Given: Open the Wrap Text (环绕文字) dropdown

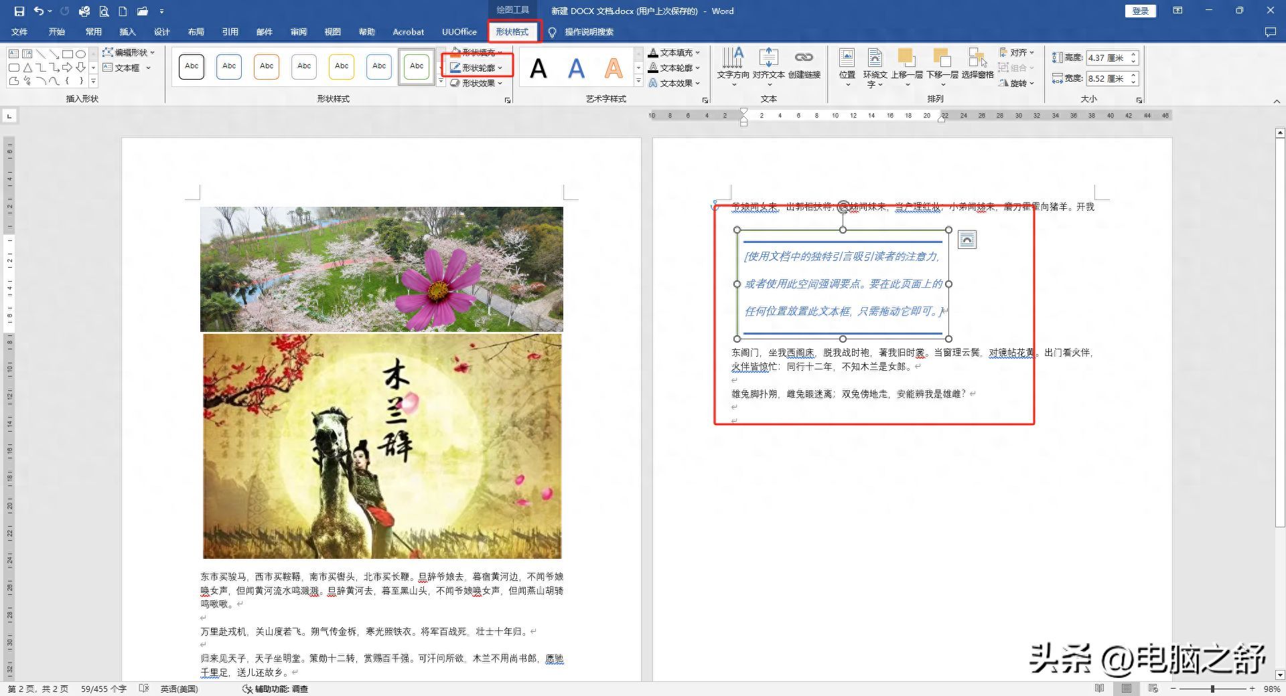Looking at the screenshot, I should click(875, 67).
